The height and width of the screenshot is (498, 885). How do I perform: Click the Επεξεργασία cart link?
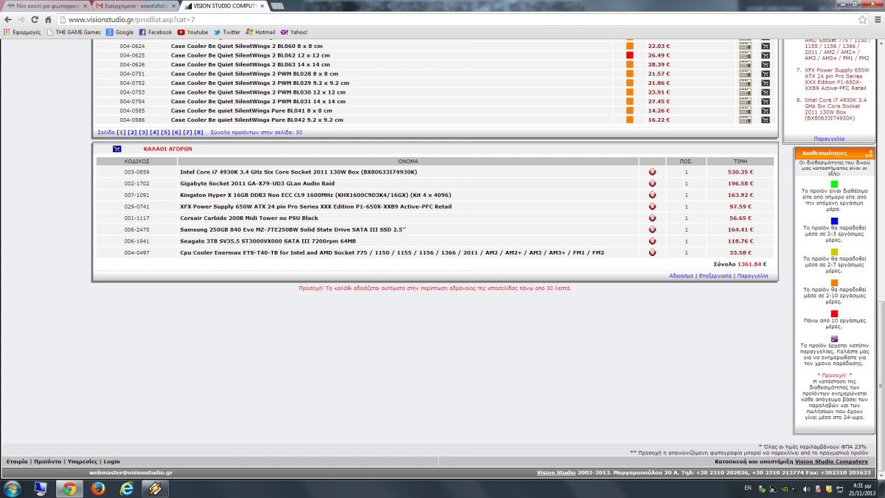point(715,275)
